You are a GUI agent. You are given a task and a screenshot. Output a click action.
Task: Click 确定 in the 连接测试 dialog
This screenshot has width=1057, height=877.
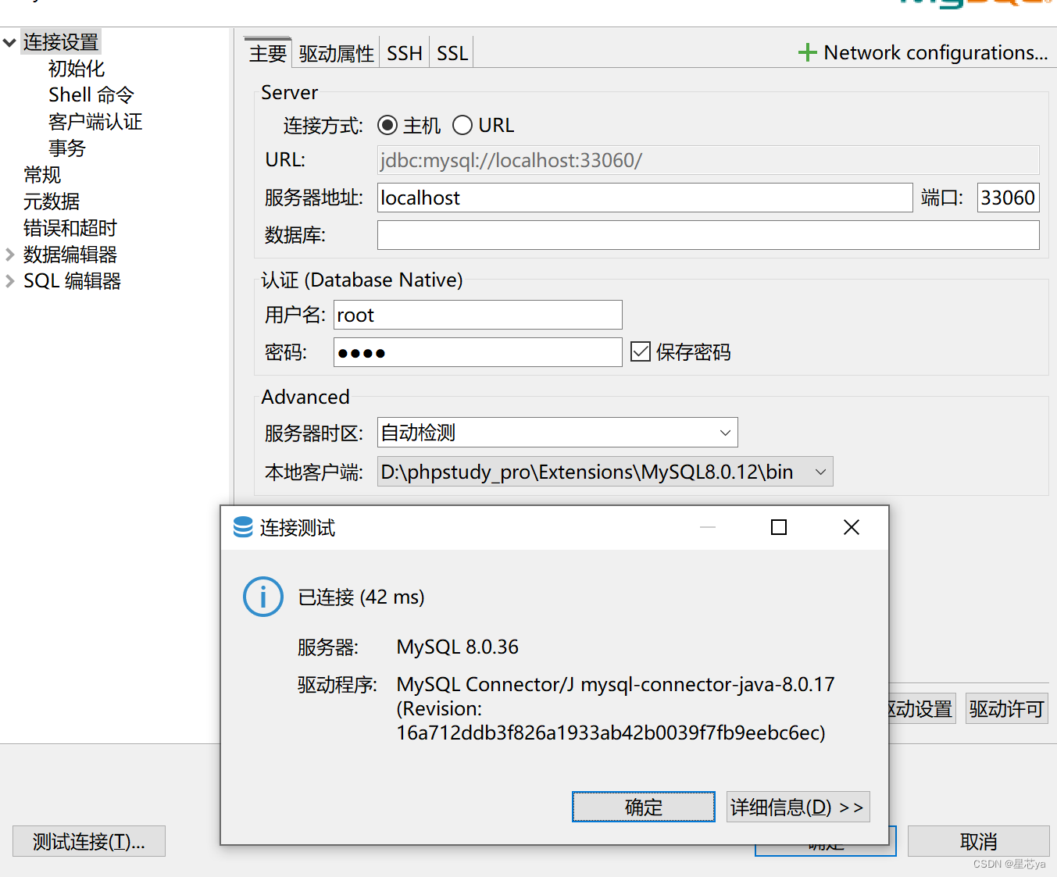(x=644, y=807)
